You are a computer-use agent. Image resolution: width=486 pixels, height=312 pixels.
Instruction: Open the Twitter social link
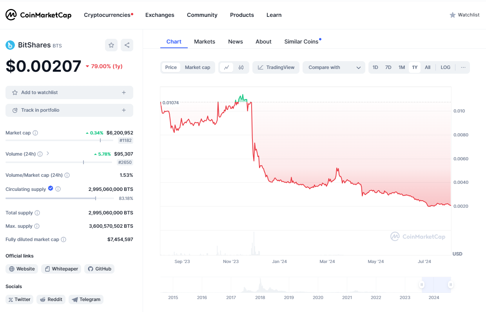pos(20,299)
